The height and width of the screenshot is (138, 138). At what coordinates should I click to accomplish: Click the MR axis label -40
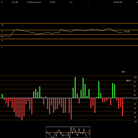click(x=135, y=108)
